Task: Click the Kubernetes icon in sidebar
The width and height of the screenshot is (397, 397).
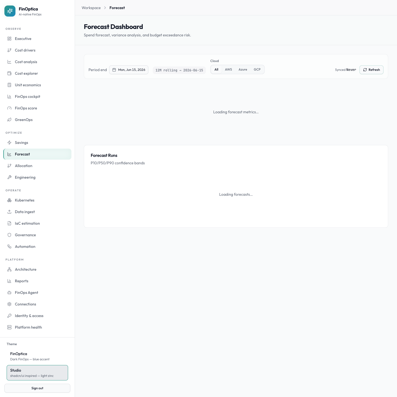Action: pyautogui.click(x=9, y=200)
